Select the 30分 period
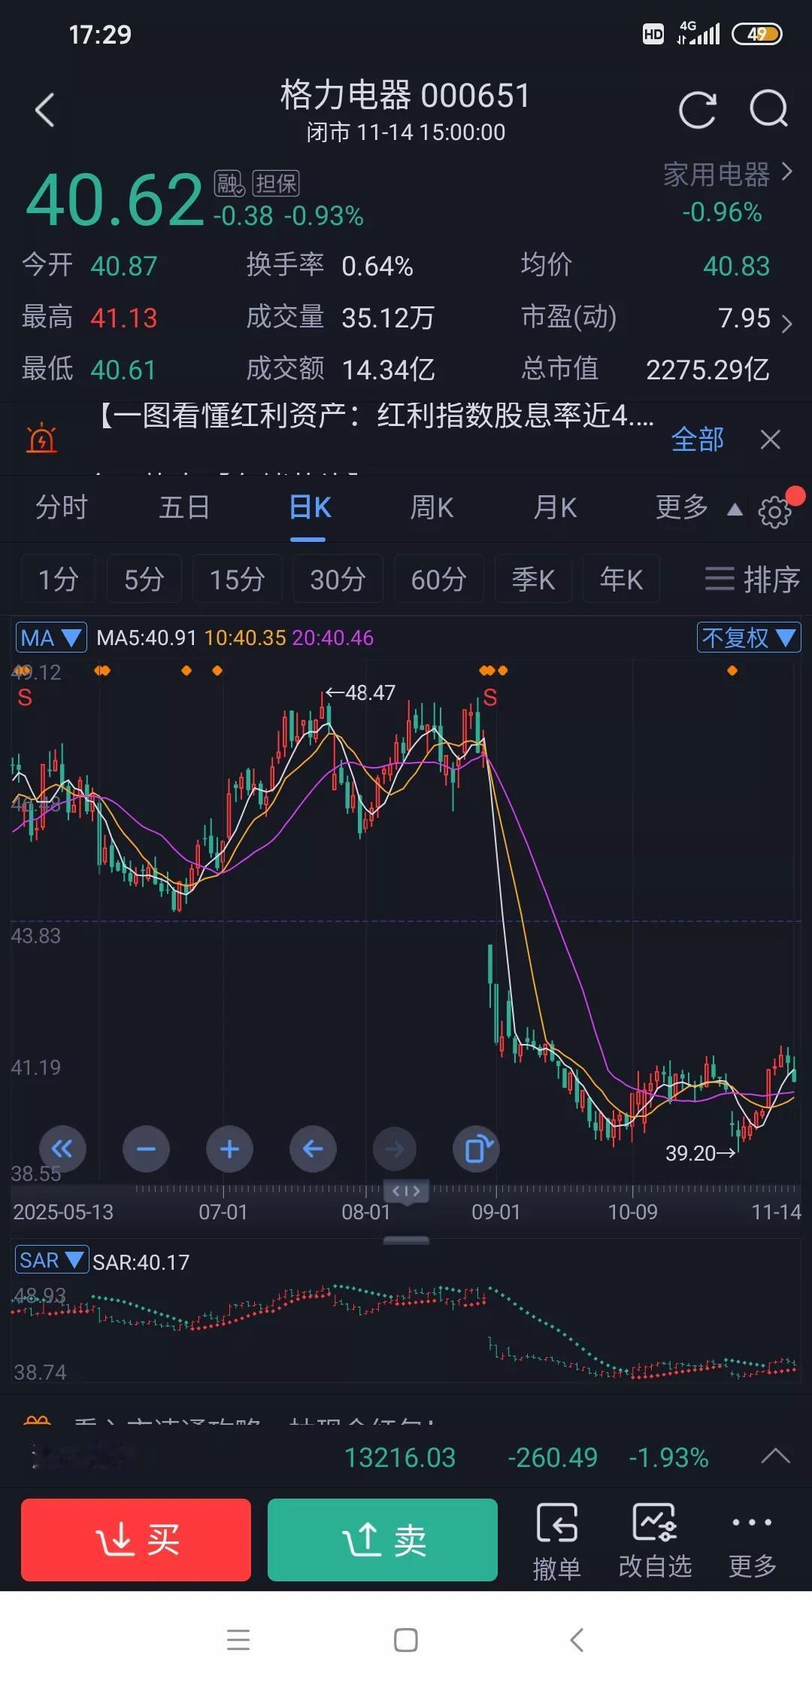Screen dimensions: 812x1689 click(338, 579)
